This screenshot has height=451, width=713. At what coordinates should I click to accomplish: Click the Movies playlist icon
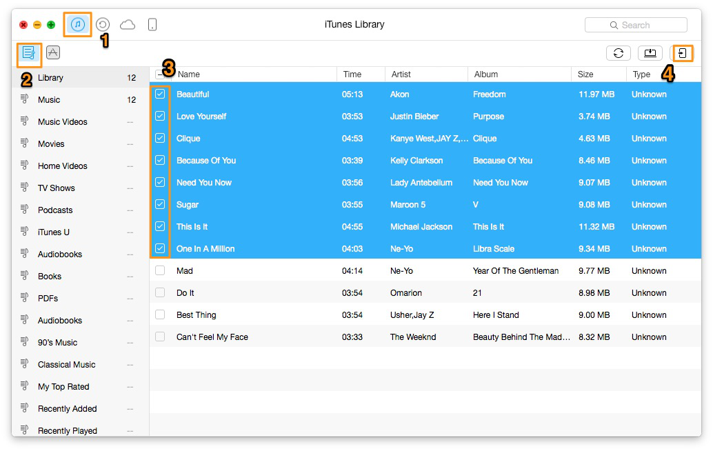click(25, 143)
